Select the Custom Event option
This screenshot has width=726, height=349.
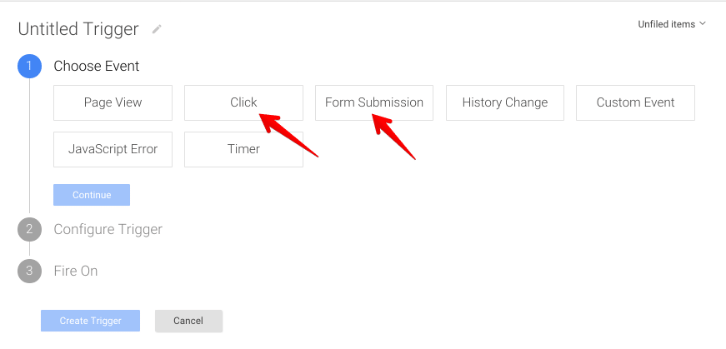point(635,102)
